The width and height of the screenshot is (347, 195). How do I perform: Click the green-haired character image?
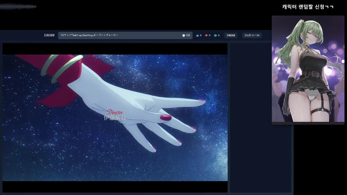[308, 69]
